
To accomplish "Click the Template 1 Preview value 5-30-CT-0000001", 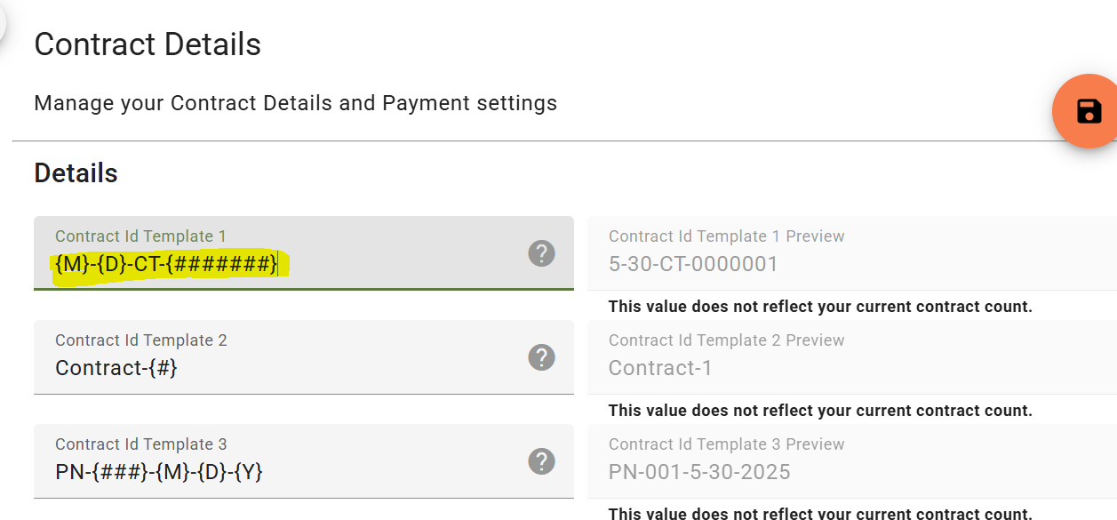I will pyautogui.click(x=693, y=264).
